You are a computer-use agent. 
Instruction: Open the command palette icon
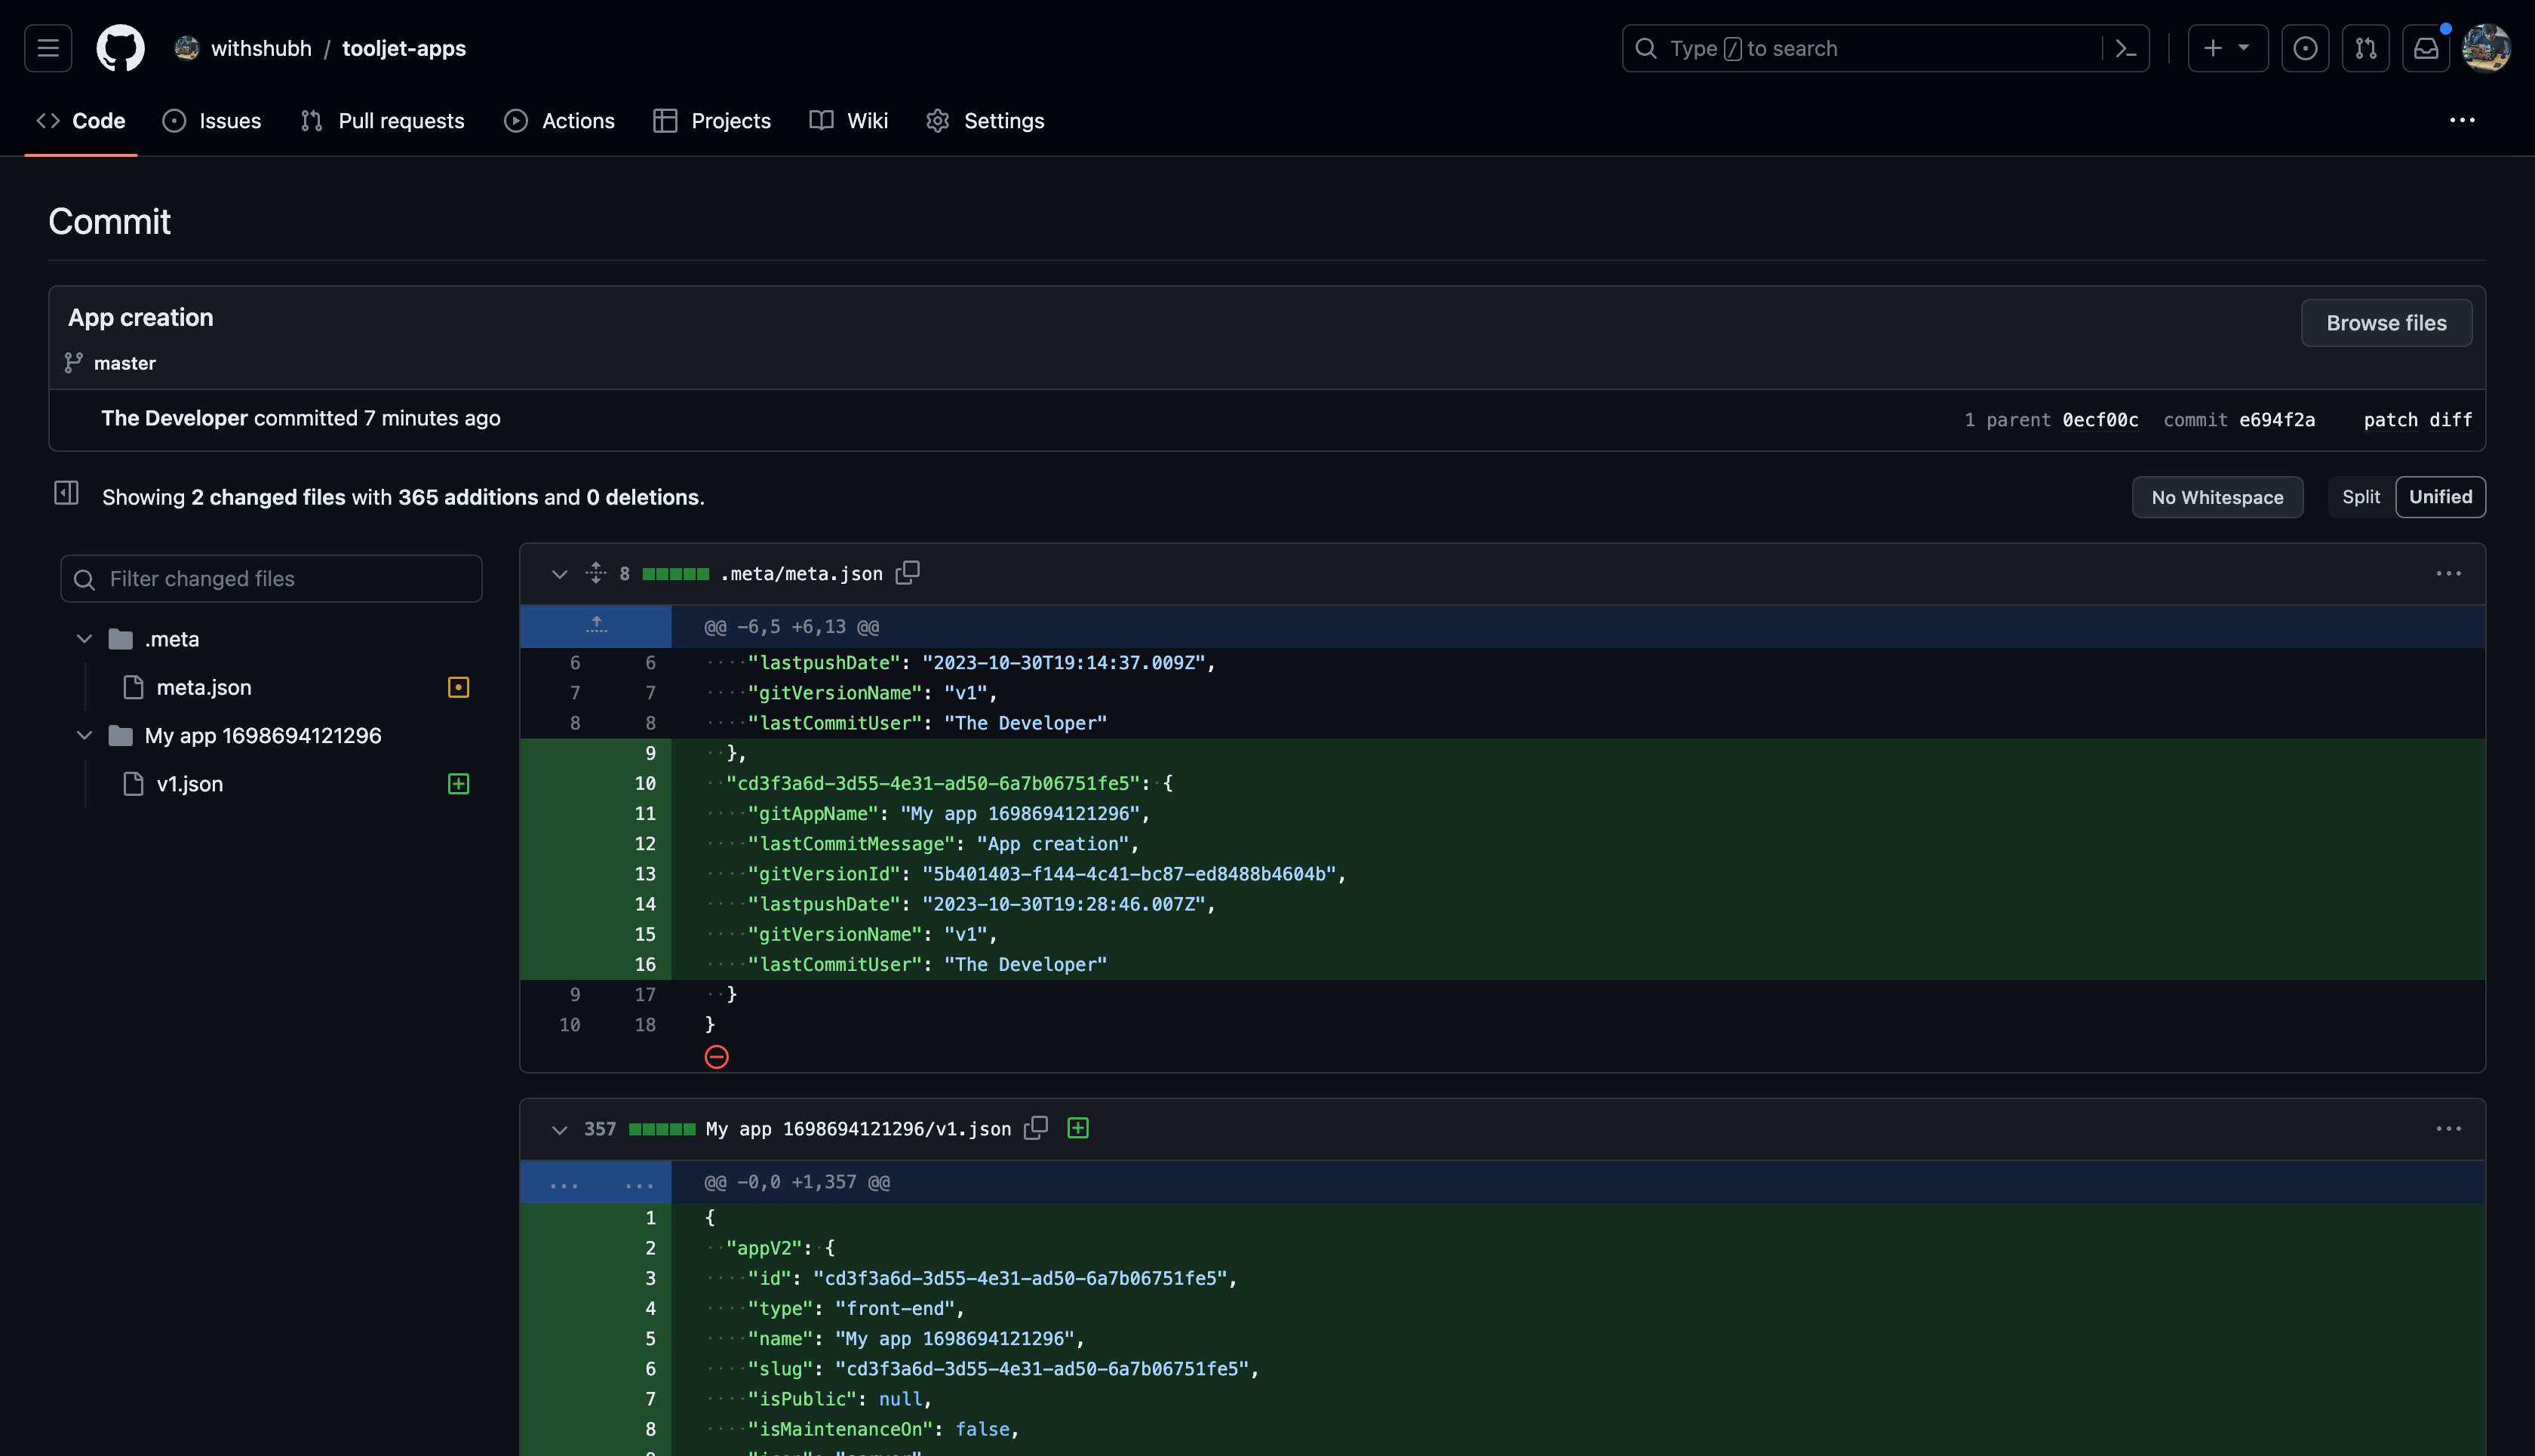(2125, 48)
